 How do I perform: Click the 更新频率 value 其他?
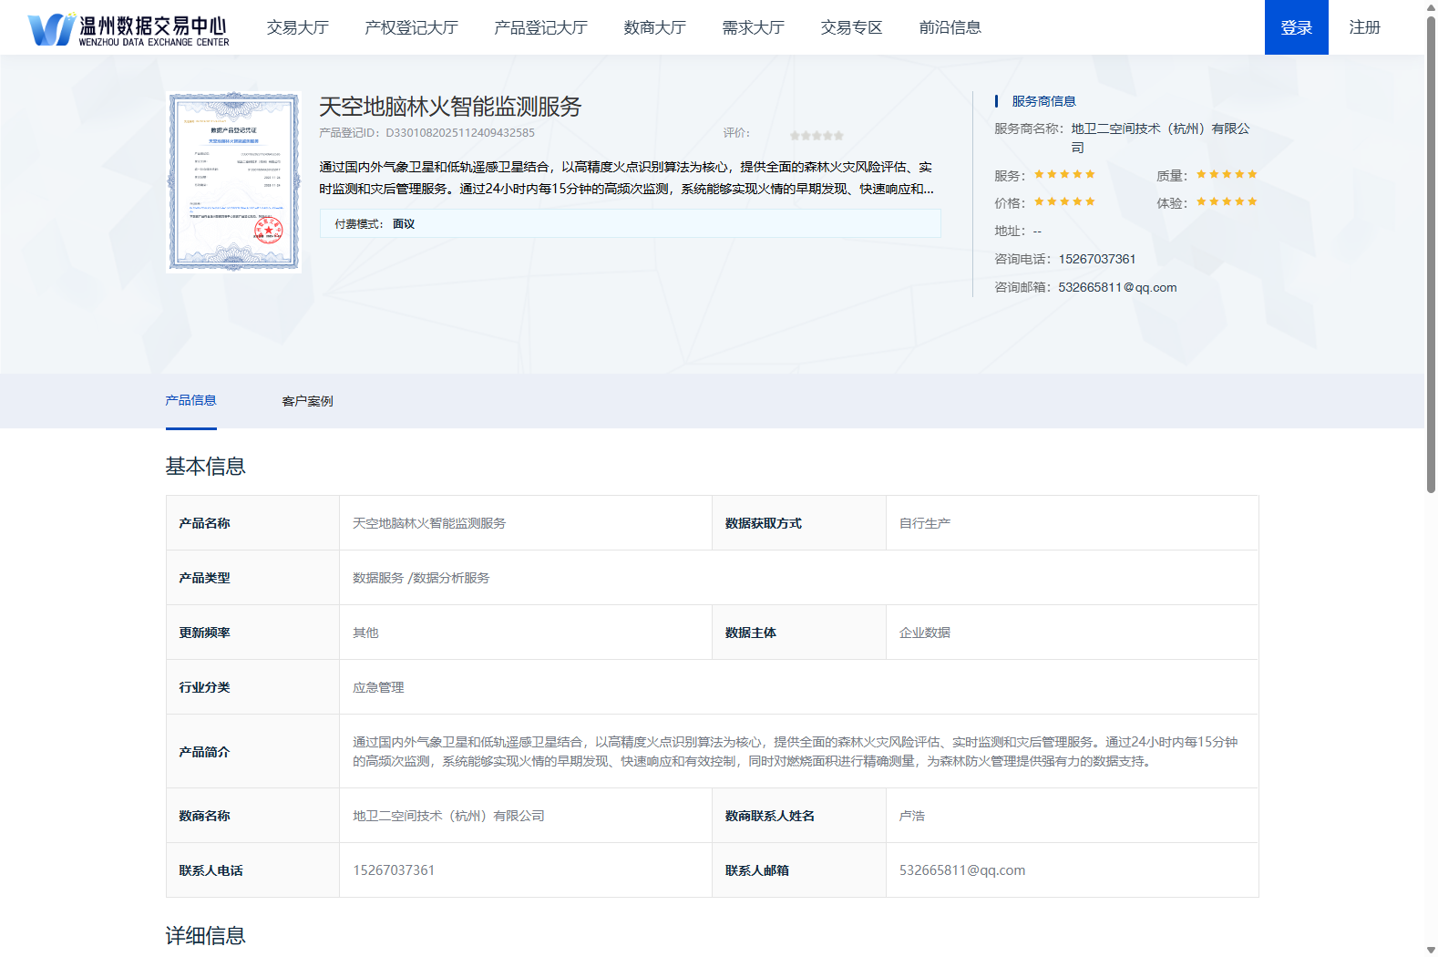click(x=365, y=633)
